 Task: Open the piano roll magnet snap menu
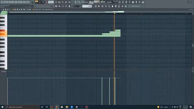[5, 9]
